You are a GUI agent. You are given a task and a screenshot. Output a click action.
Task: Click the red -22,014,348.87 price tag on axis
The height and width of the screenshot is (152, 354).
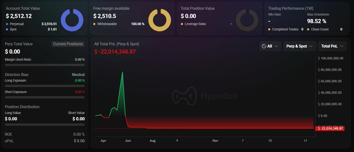(x=330, y=128)
